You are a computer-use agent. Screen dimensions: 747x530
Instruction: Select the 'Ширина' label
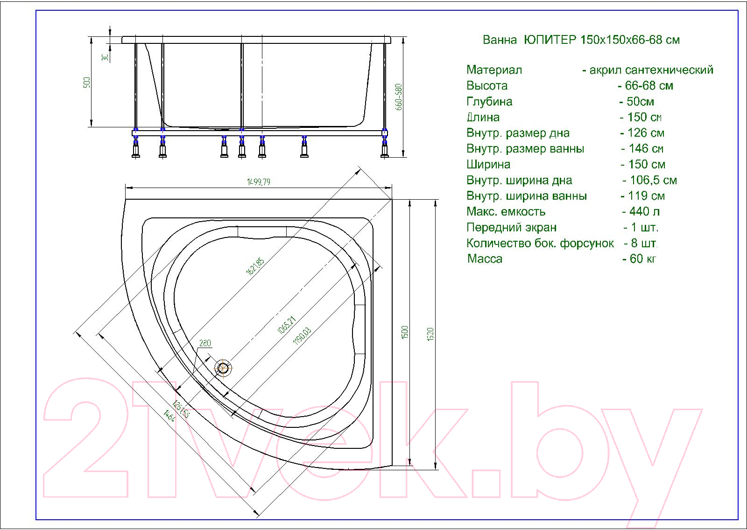488,165
